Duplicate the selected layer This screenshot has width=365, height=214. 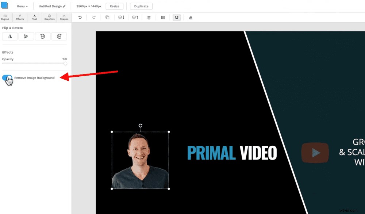(107, 17)
